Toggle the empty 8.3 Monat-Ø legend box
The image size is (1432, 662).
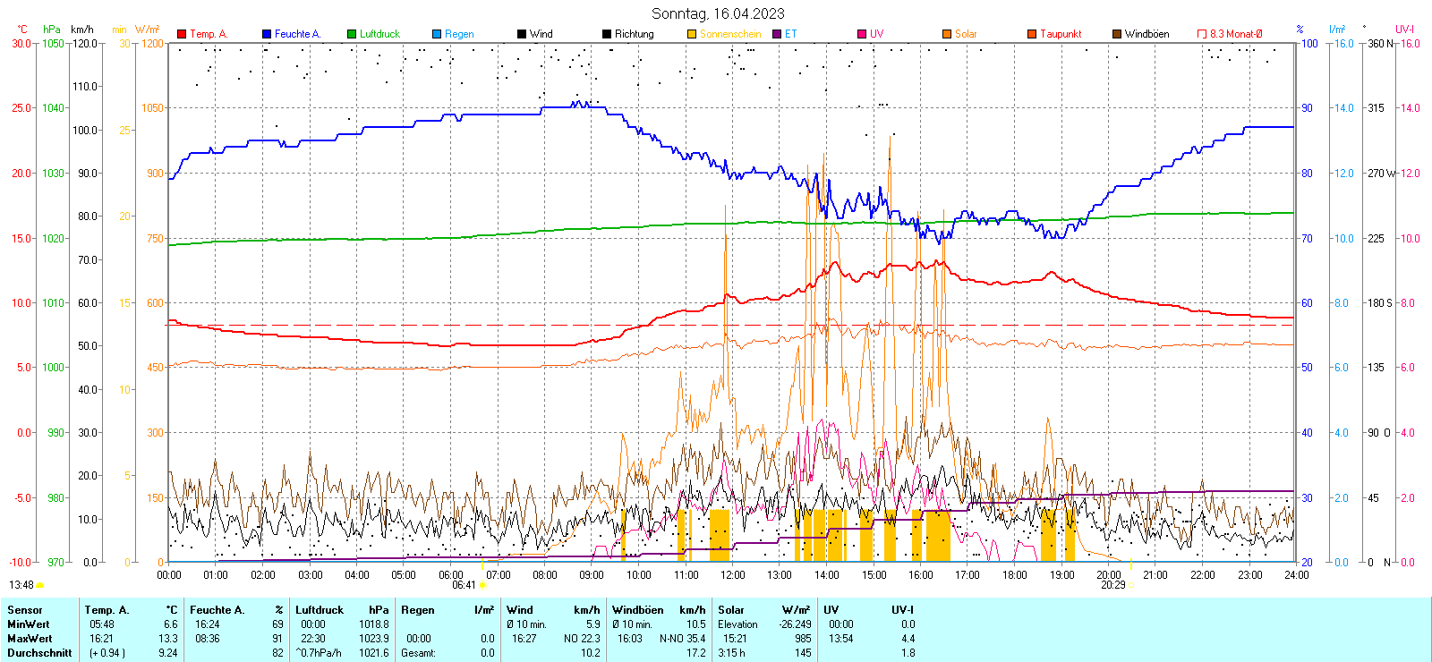click(x=1202, y=34)
